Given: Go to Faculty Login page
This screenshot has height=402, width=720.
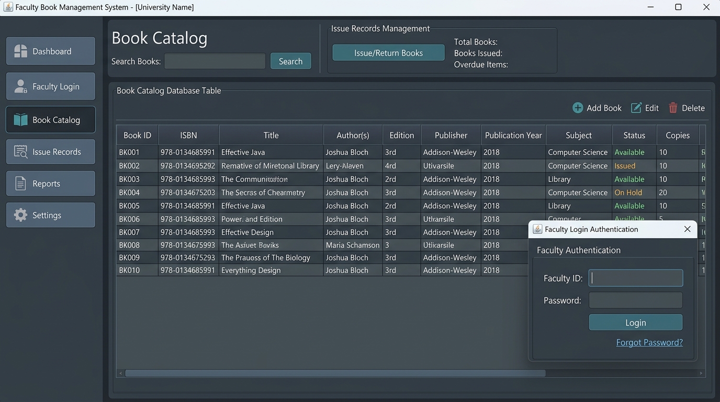Looking at the screenshot, I should [x=51, y=86].
